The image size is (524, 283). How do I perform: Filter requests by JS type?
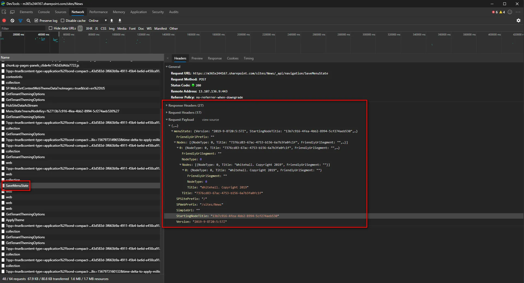[96, 28]
